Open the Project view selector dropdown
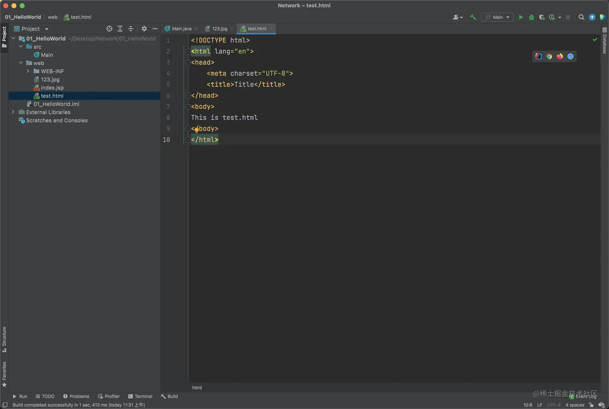609x409 pixels. (x=31, y=29)
